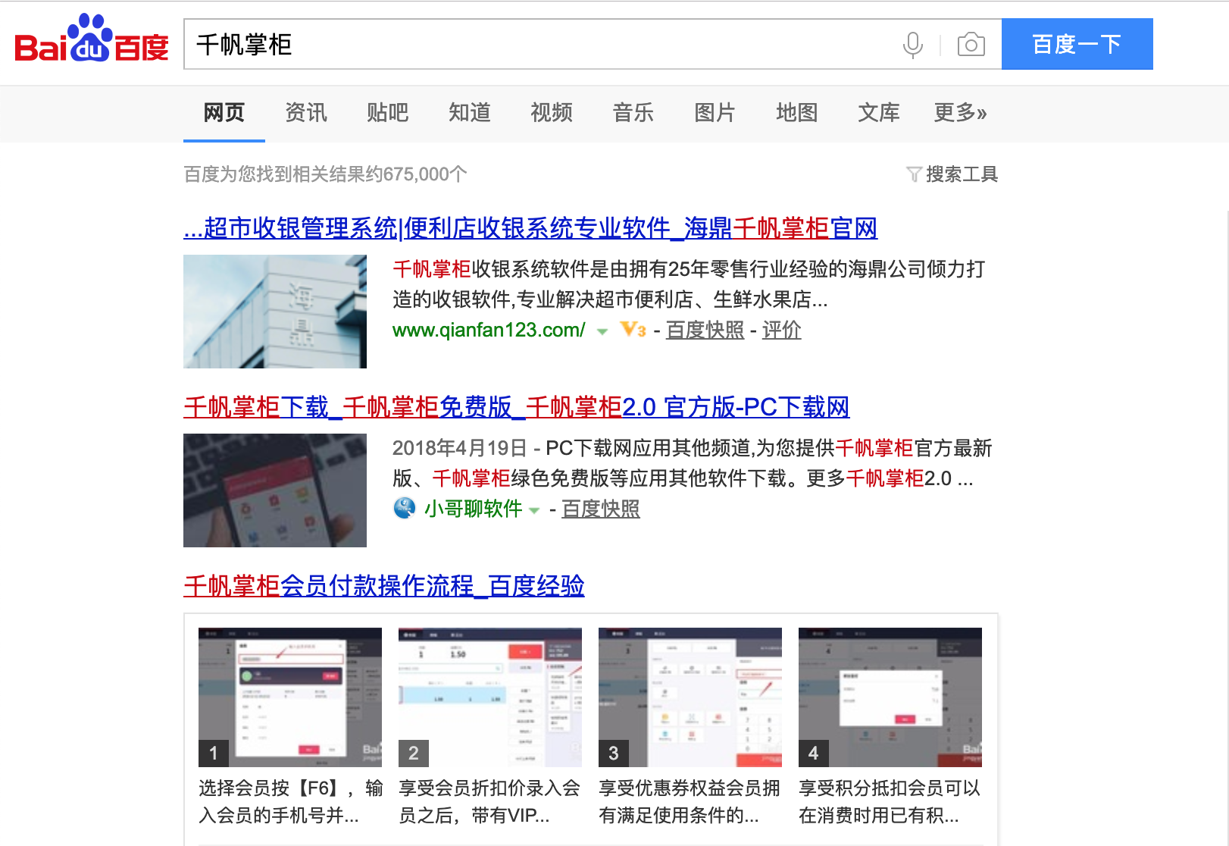
Task: Switch to 视频 tab
Action: pyautogui.click(x=552, y=113)
